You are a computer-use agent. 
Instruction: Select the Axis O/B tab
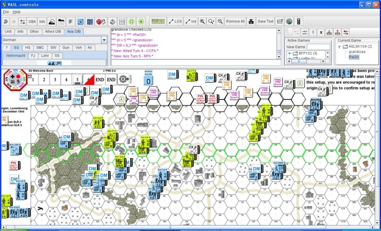(74, 32)
